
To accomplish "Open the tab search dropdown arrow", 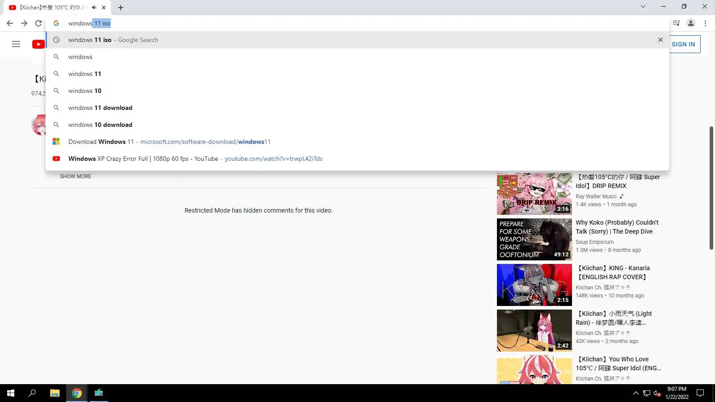I will point(643,6).
